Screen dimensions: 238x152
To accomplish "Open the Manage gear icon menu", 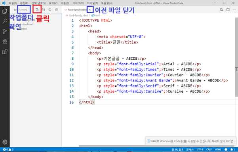I will 5,142.
